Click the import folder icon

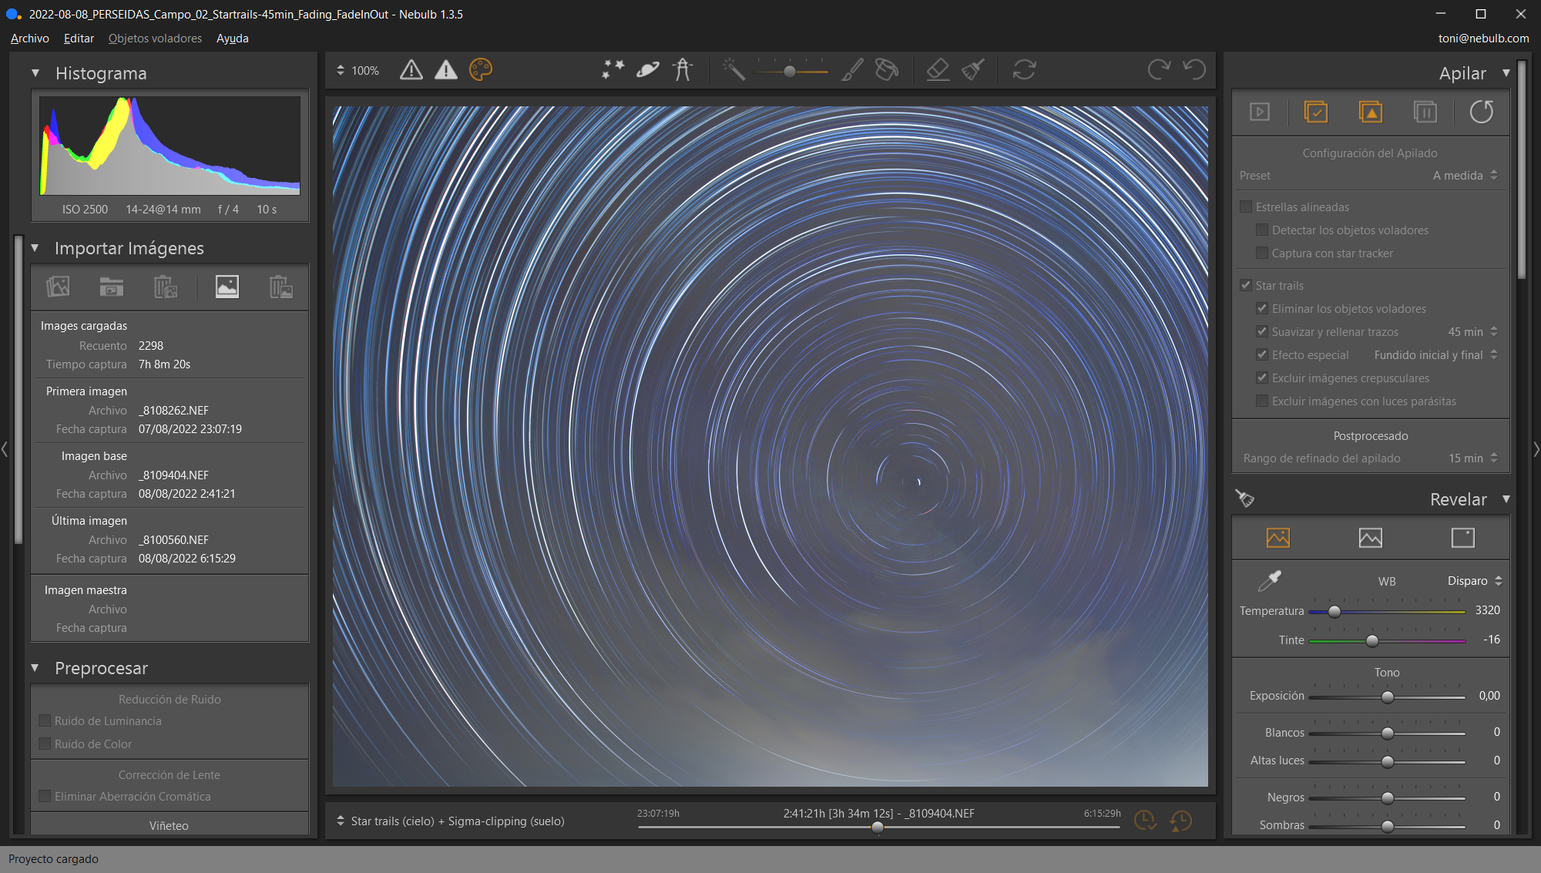112,287
